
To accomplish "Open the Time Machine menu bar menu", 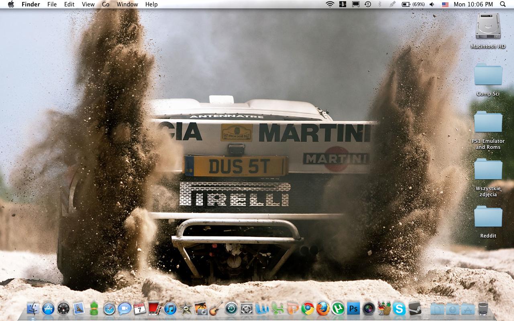I will (367, 4).
